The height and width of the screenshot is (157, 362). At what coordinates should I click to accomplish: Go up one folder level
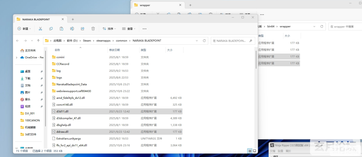(38, 40)
